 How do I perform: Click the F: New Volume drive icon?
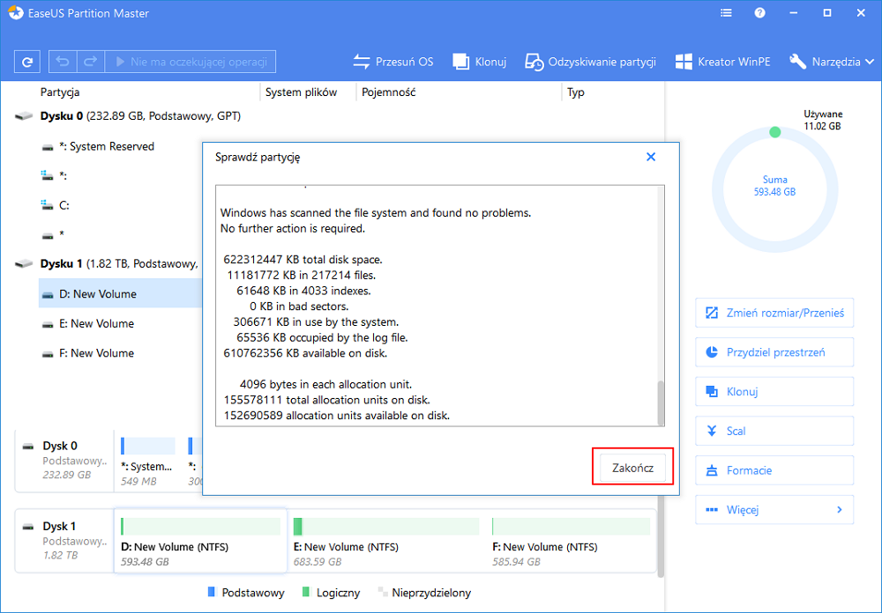coord(48,354)
